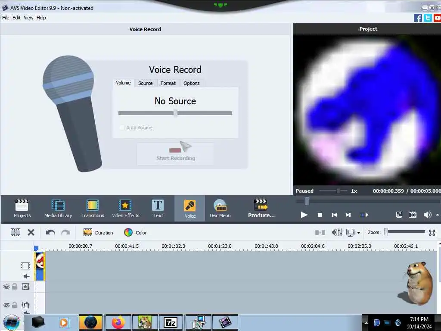This screenshot has width=441, height=331.
Task: Click the preview seek bar handle
Action: click(307, 201)
